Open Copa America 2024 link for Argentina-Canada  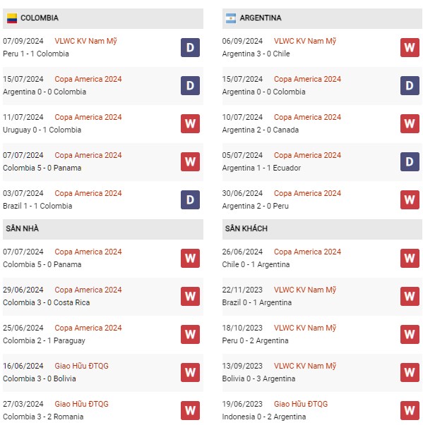307,117
